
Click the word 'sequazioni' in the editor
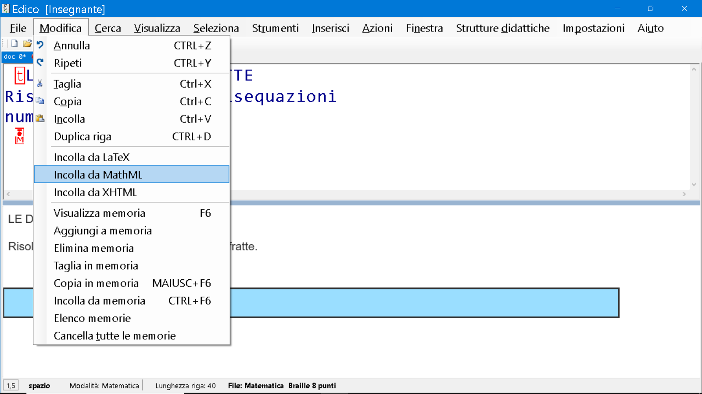pos(285,97)
